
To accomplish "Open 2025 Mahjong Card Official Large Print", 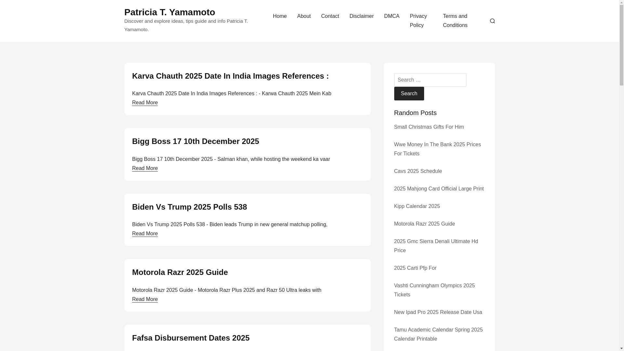I will pyautogui.click(x=439, y=189).
